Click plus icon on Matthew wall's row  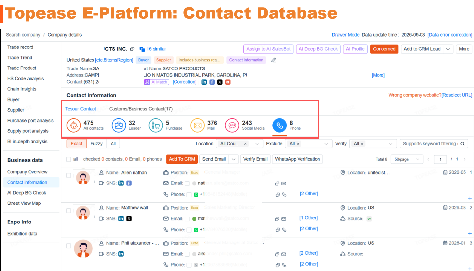pos(470,234)
